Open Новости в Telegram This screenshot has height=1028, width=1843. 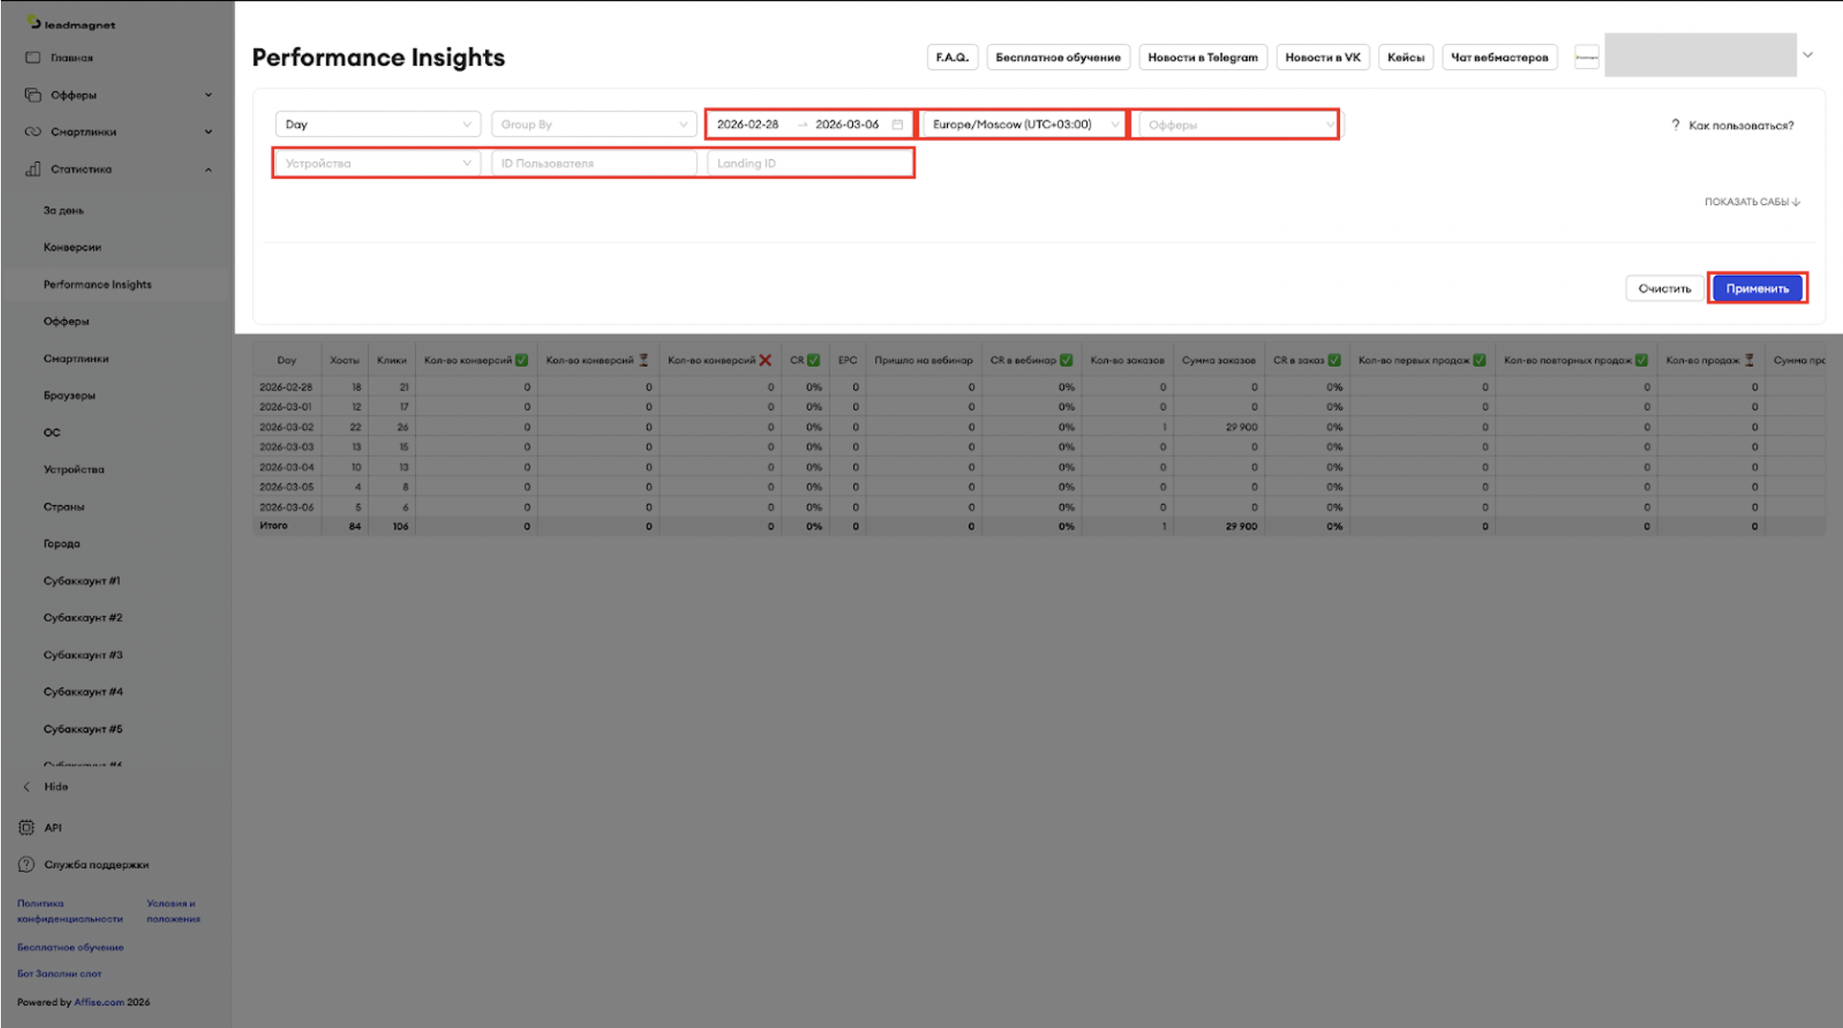pos(1203,57)
